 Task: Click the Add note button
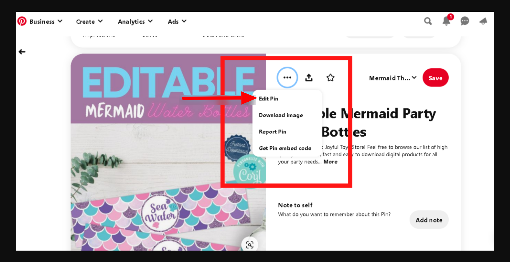coord(429,220)
